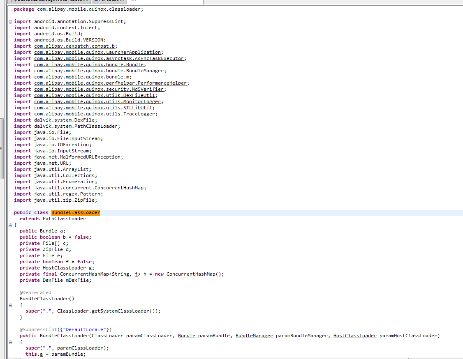Click the android.os.Build.VERSION import line
The height and width of the screenshot is (359, 463).
coord(60,40)
